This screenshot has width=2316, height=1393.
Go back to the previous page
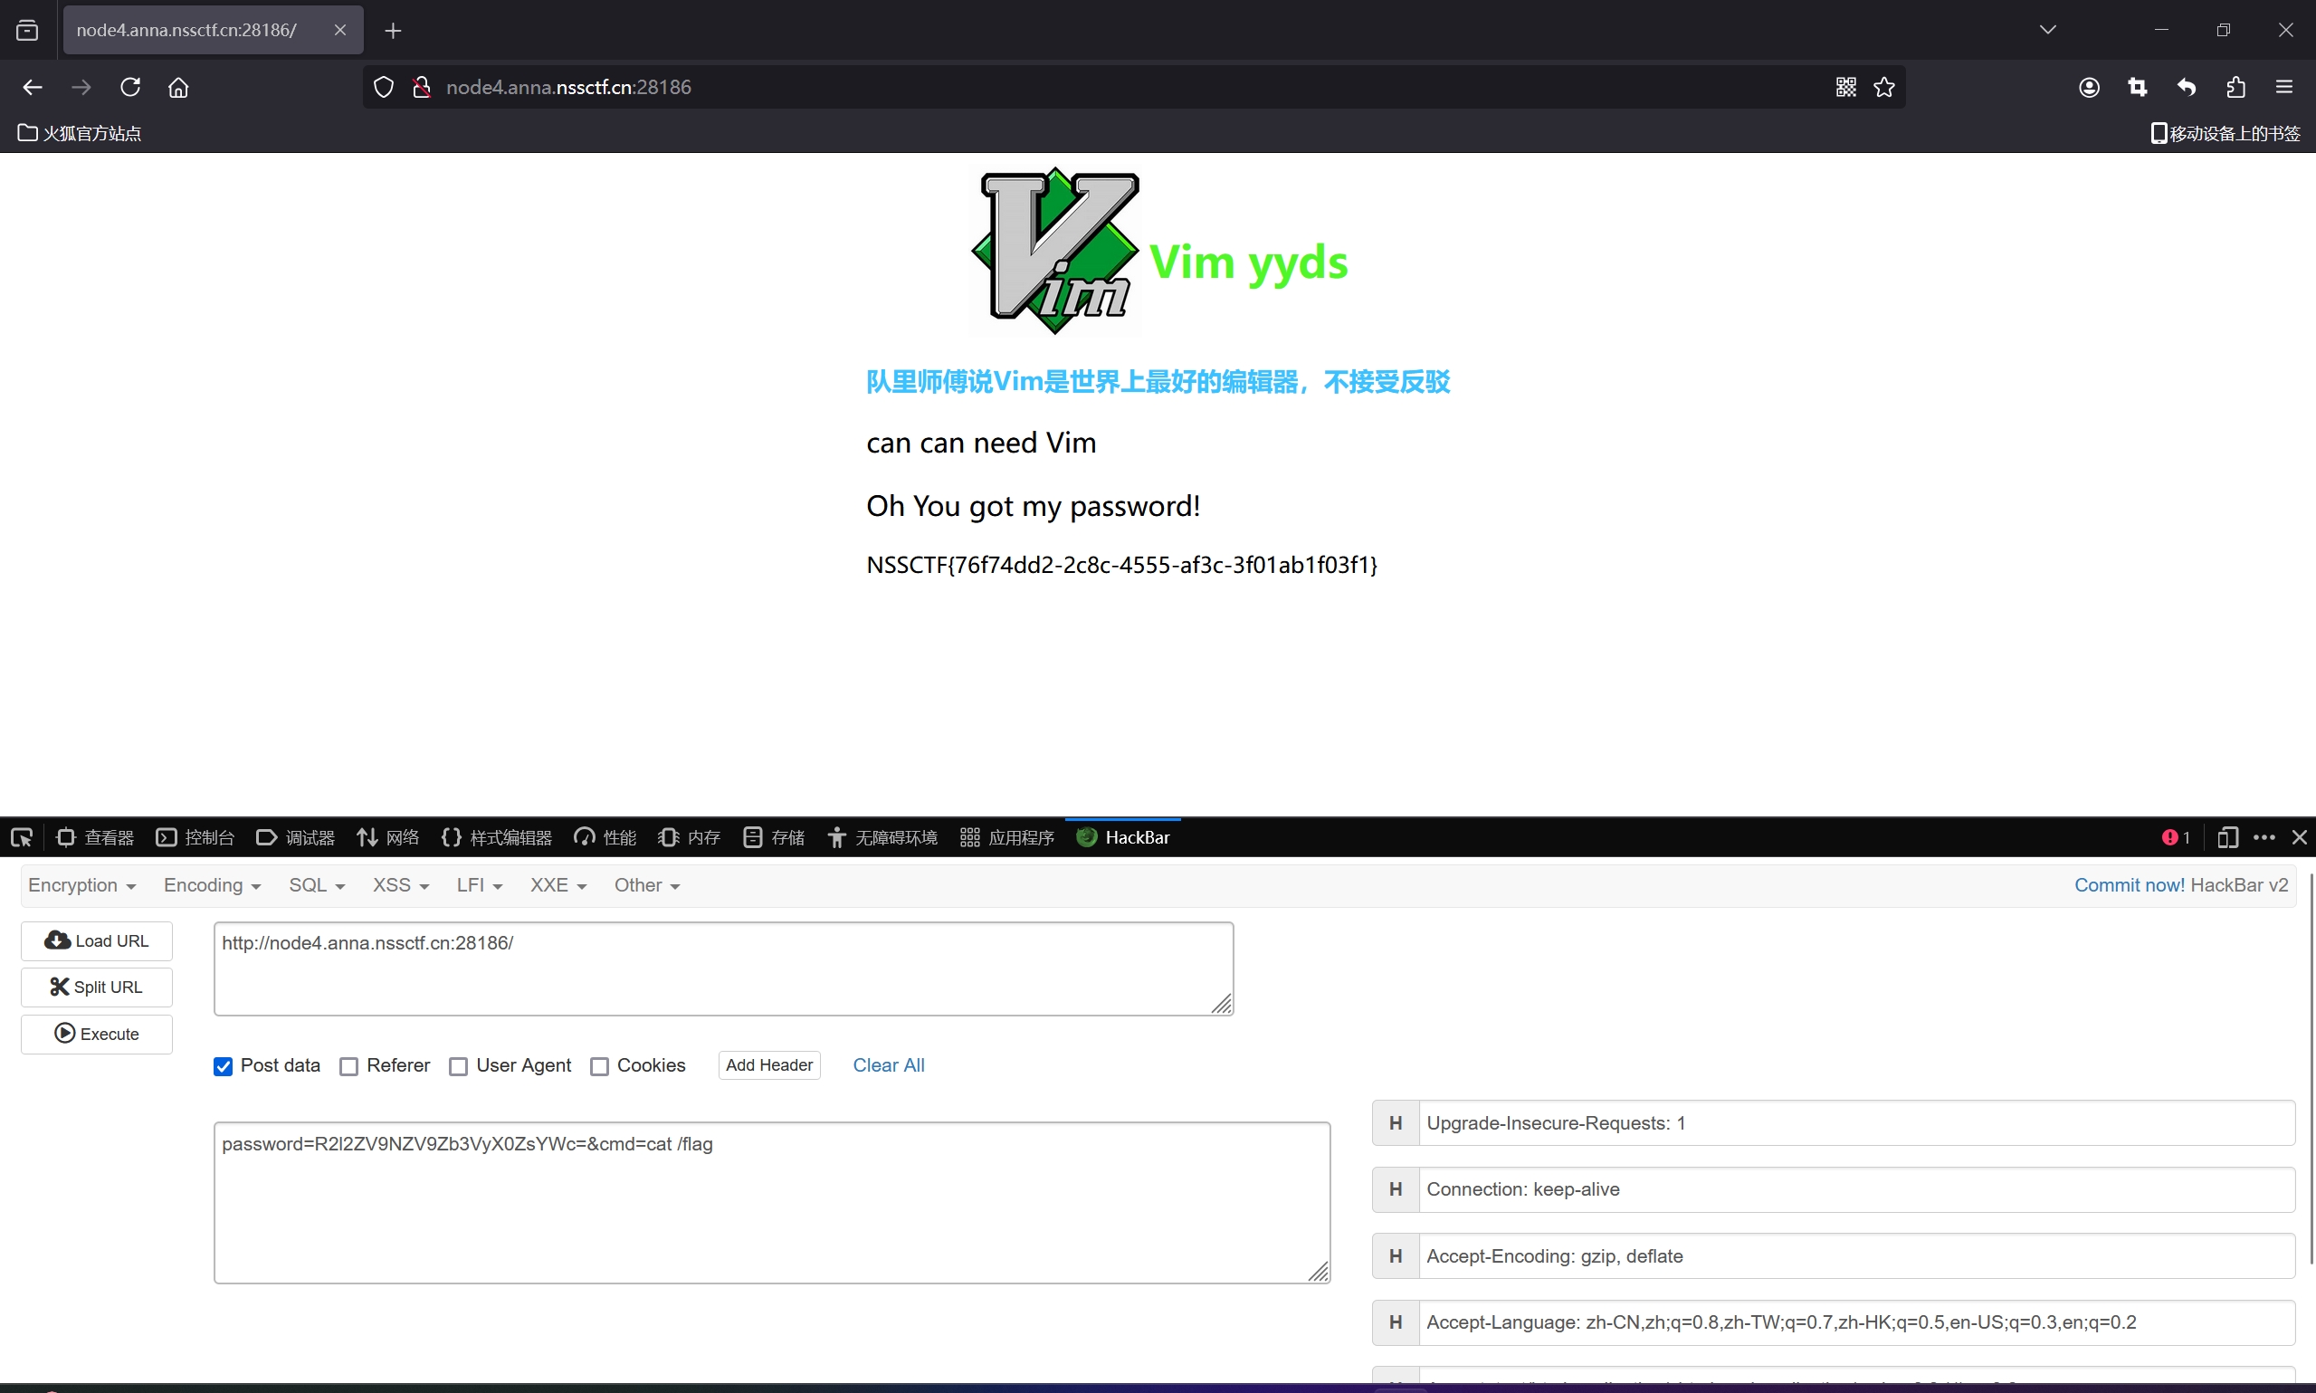[33, 87]
